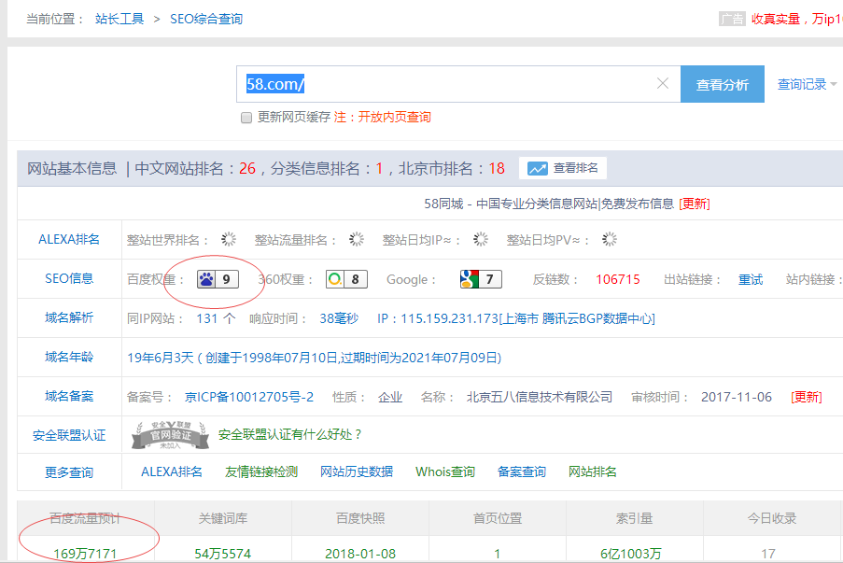Open the 友情链接检测 link

[261, 472]
